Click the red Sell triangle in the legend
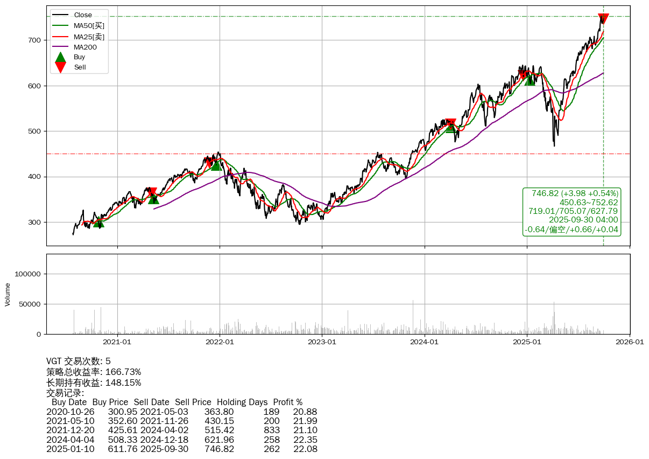The height and width of the screenshot is (459, 649). (x=61, y=67)
